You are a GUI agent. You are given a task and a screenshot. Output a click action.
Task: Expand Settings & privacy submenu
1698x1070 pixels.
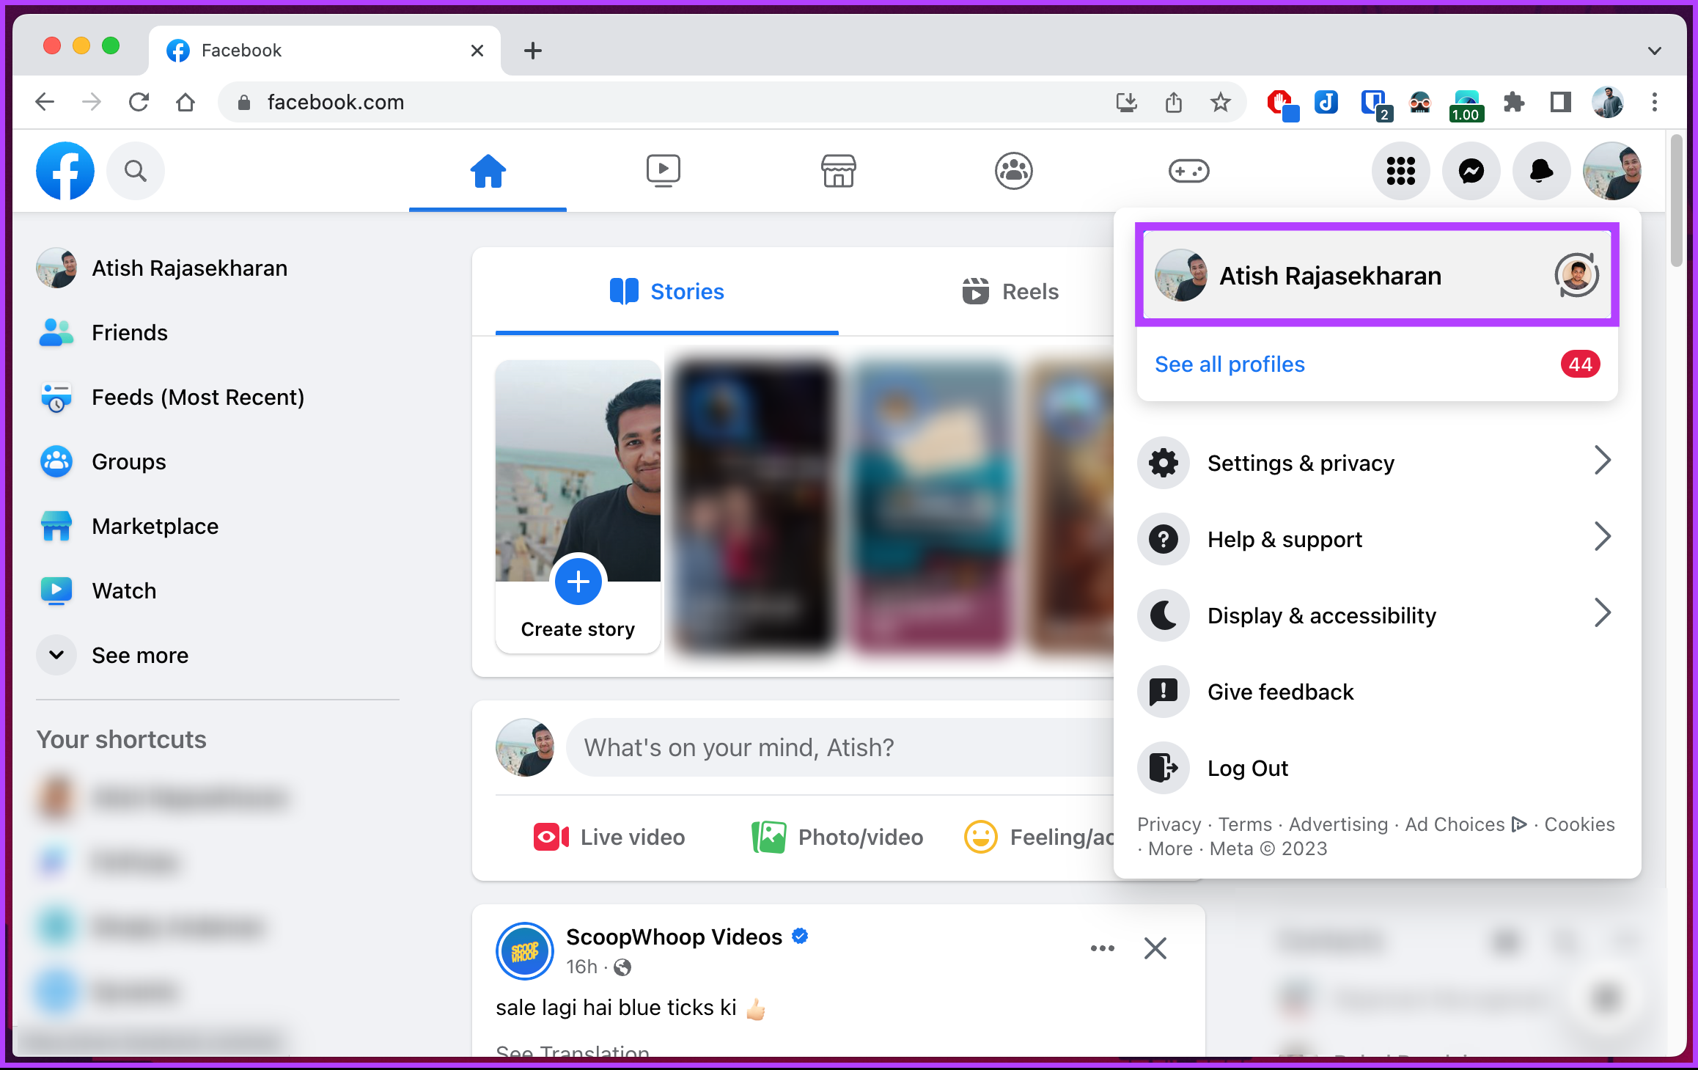pos(1377,463)
